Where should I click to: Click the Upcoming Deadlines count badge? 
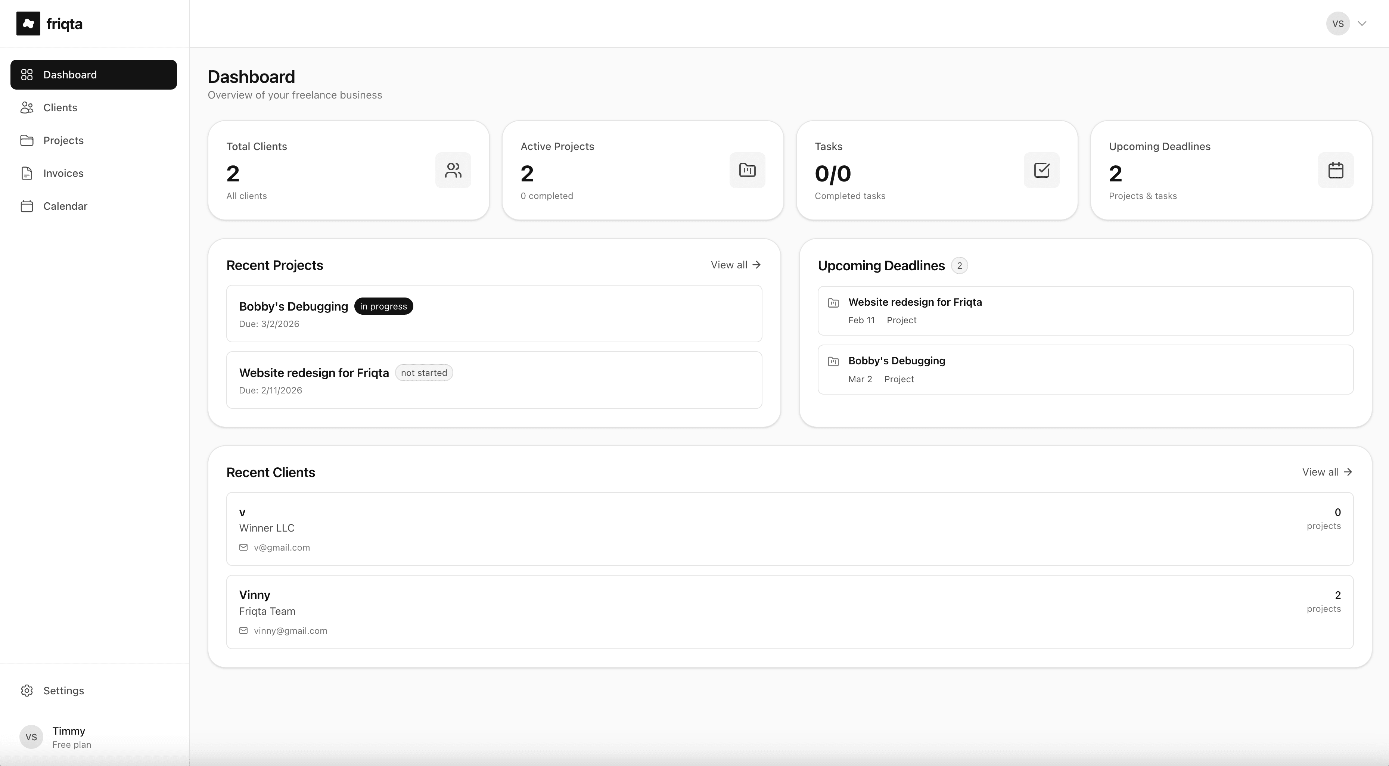click(960, 265)
